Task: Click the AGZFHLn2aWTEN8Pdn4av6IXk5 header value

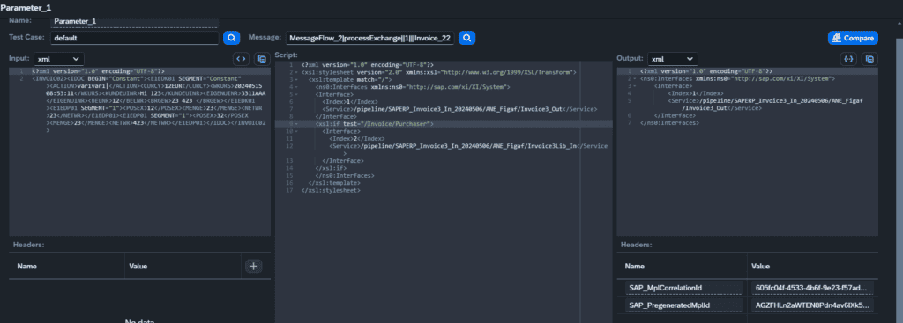Action: coord(812,305)
